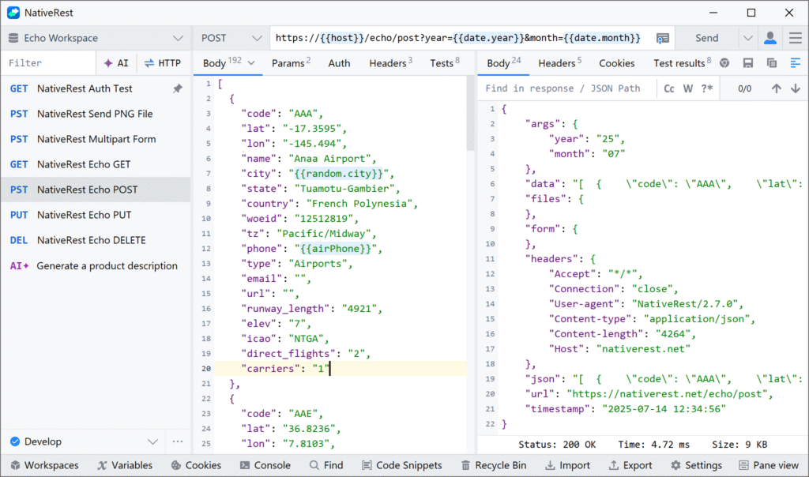This screenshot has height=477, width=809.
Task: Toggle case-sensitive search (Cc)
Action: click(x=669, y=88)
